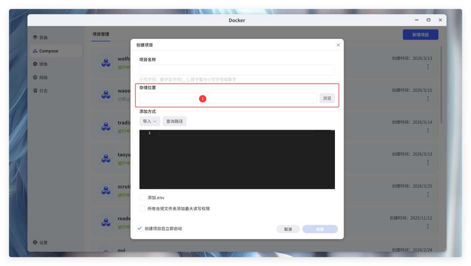
Task: Tick the 添加.env checkbox
Action: (142, 197)
